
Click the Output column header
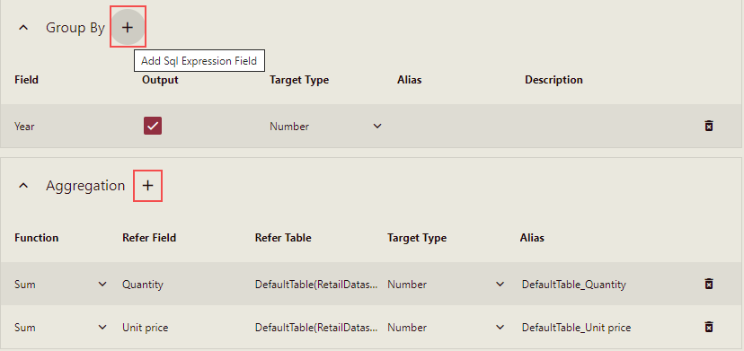pos(160,80)
